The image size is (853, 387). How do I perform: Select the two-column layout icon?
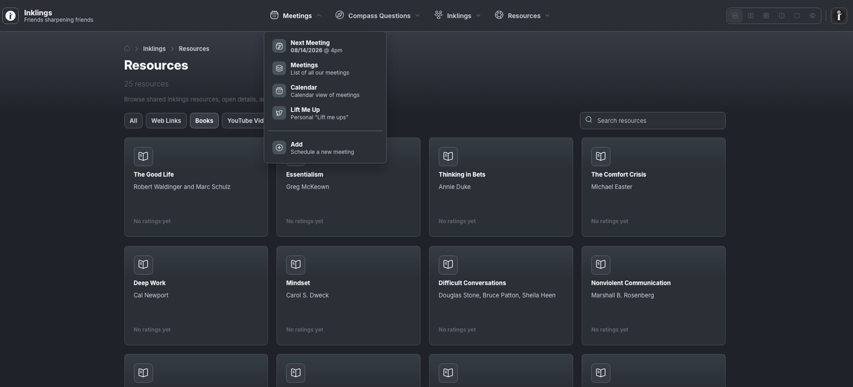(x=750, y=16)
